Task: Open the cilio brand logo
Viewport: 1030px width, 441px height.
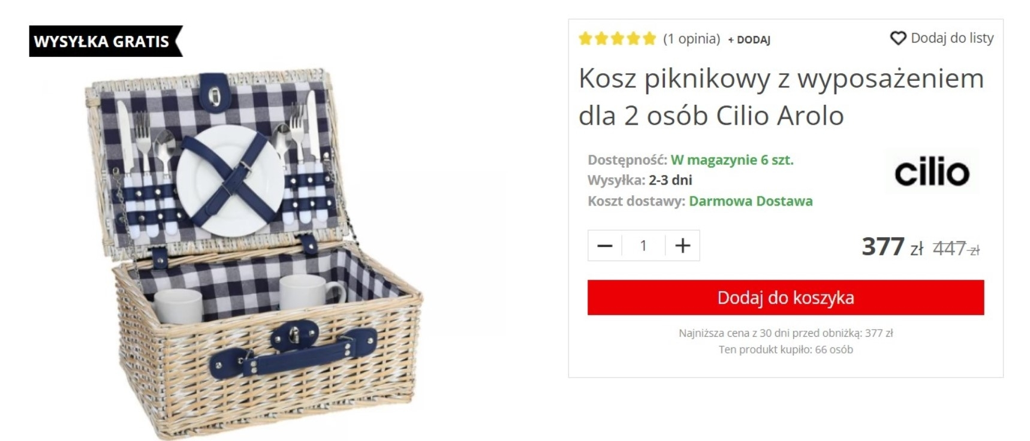Action: pyautogui.click(x=932, y=173)
